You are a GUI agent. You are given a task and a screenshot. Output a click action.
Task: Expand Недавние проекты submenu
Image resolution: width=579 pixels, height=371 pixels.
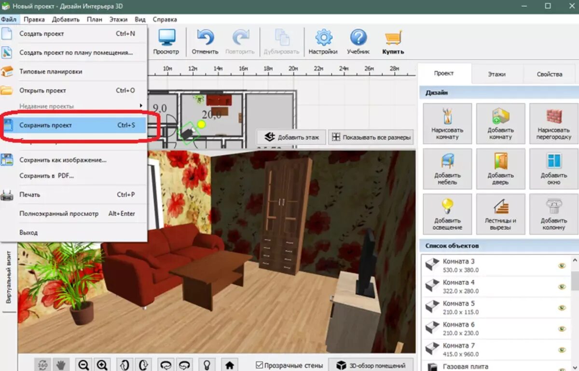coord(73,106)
